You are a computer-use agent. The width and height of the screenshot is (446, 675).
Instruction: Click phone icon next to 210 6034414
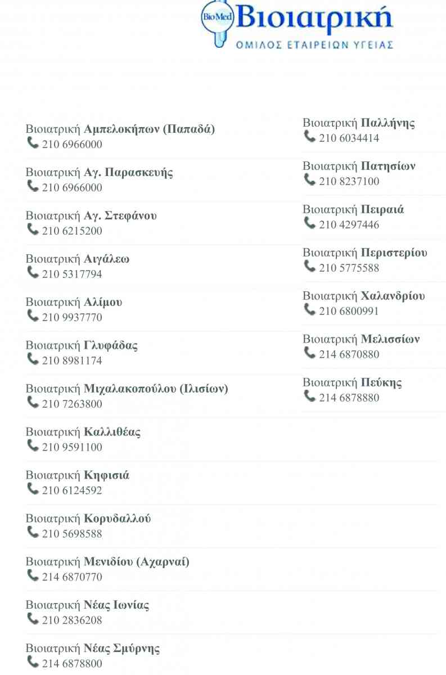click(x=310, y=137)
